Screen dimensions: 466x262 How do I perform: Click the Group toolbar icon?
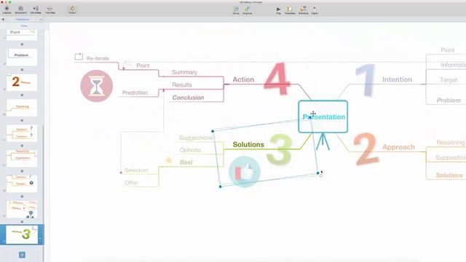pyautogui.click(x=236, y=10)
